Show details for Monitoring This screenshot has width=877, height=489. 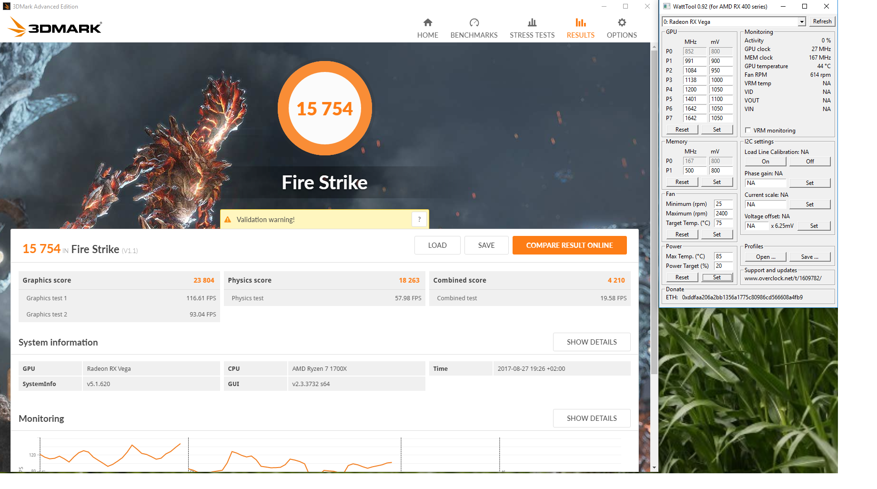(x=592, y=418)
